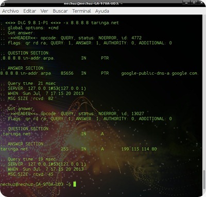Click taringa.net in the answer section
This screenshot has height=197, width=206.
[x=14, y=149]
